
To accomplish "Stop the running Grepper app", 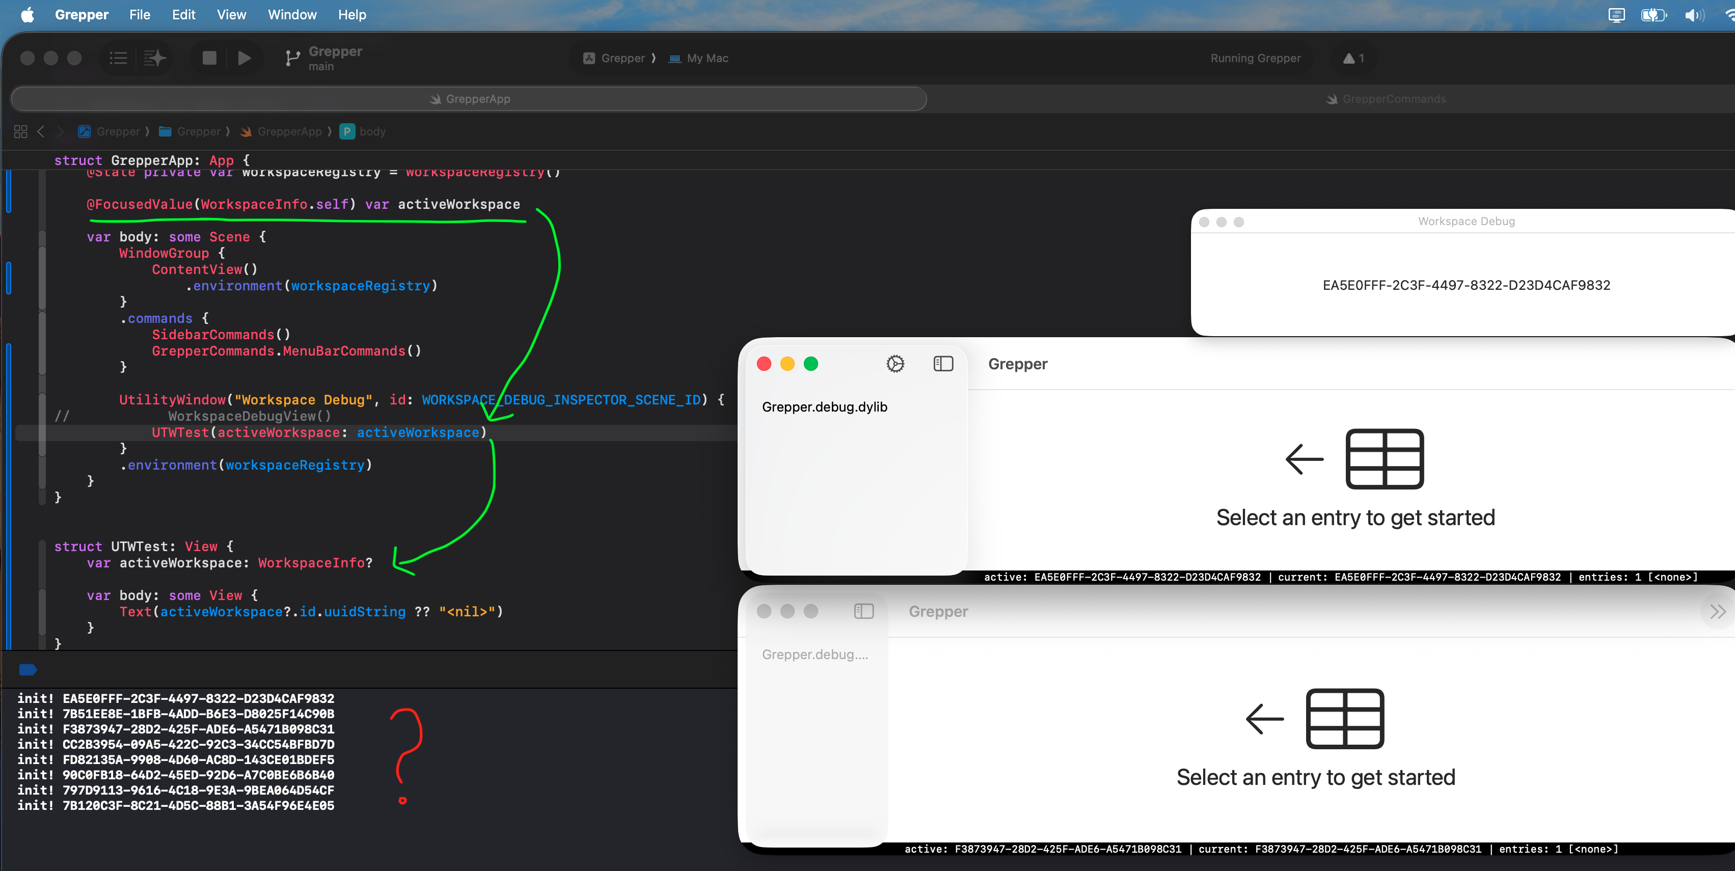I will (209, 59).
